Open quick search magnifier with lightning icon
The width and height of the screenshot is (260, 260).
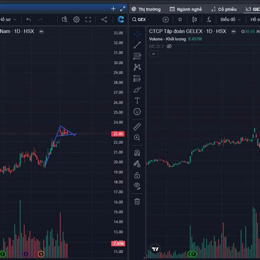65,19
